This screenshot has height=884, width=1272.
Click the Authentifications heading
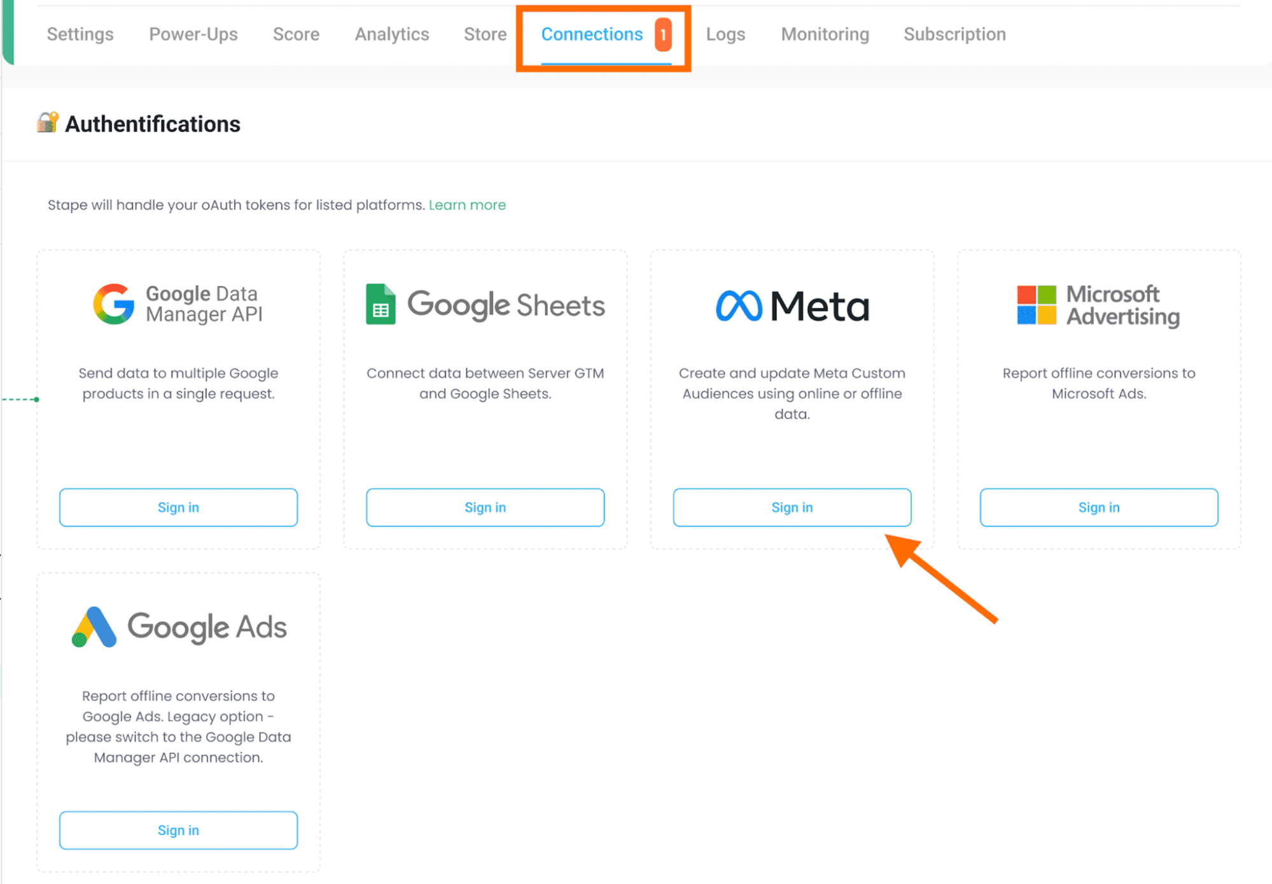[x=153, y=124]
